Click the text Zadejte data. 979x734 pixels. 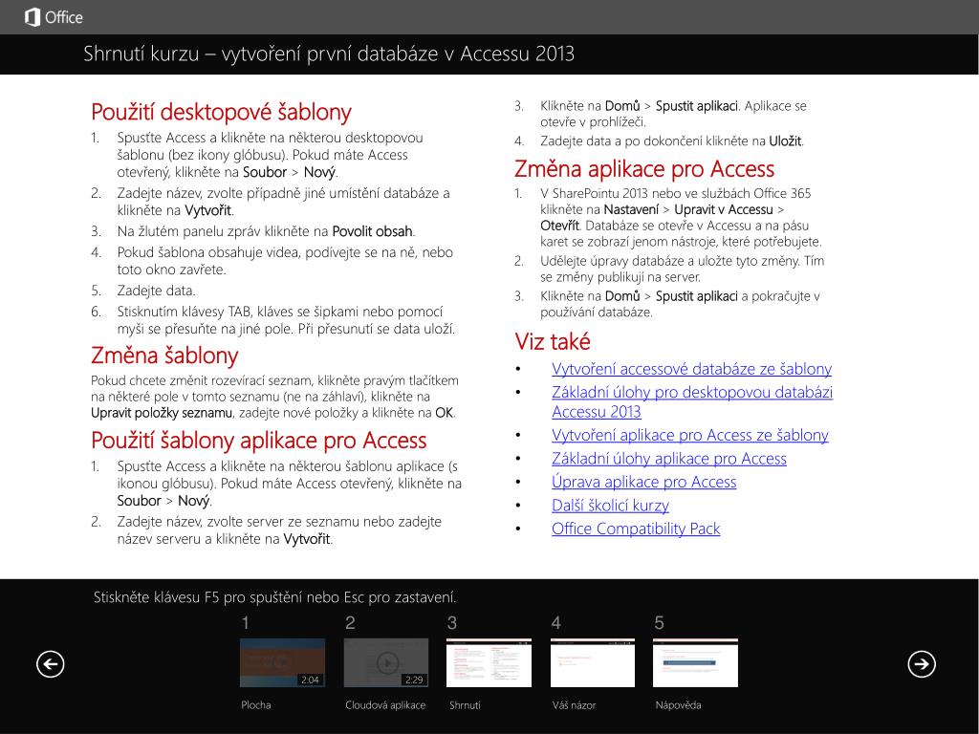pyautogui.click(x=156, y=291)
